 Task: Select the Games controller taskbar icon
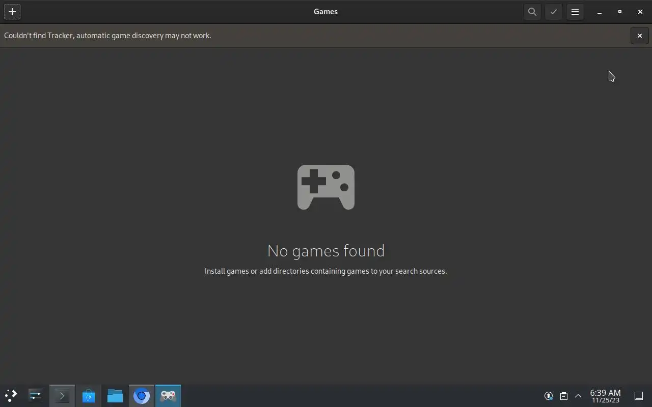pyautogui.click(x=168, y=396)
